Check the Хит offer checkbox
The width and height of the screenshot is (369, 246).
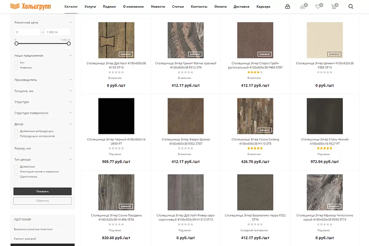pyautogui.click(x=16, y=63)
